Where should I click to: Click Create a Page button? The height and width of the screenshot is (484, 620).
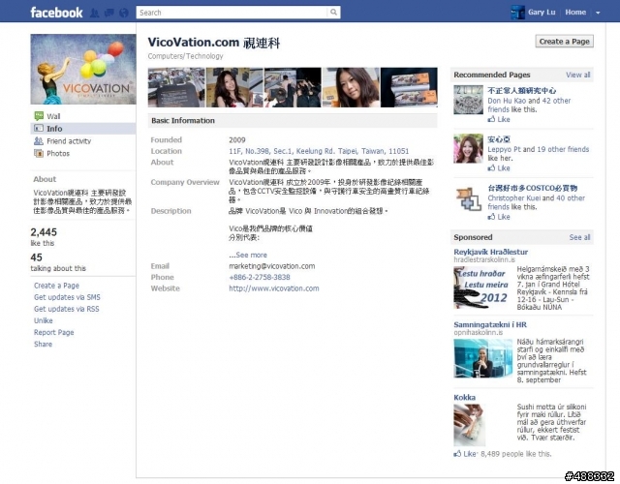(x=564, y=42)
